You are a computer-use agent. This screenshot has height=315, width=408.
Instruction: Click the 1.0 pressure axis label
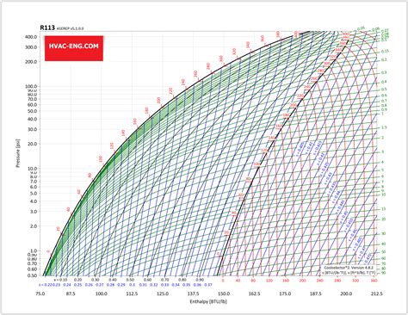tap(34, 250)
